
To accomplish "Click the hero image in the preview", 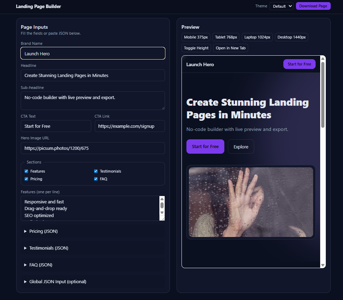I will (x=251, y=202).
